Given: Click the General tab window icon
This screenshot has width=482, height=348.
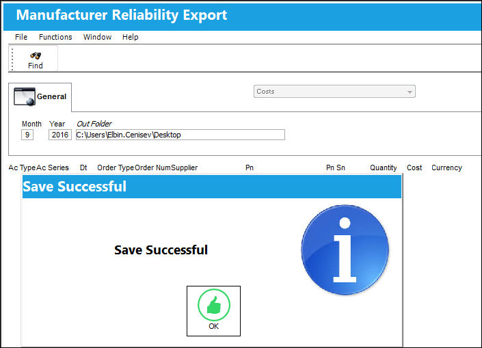Looking at the screenshot, I should click(x=25, y=96).
